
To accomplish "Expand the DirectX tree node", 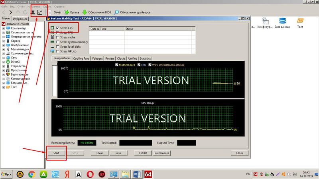I will tap(4, 62).
